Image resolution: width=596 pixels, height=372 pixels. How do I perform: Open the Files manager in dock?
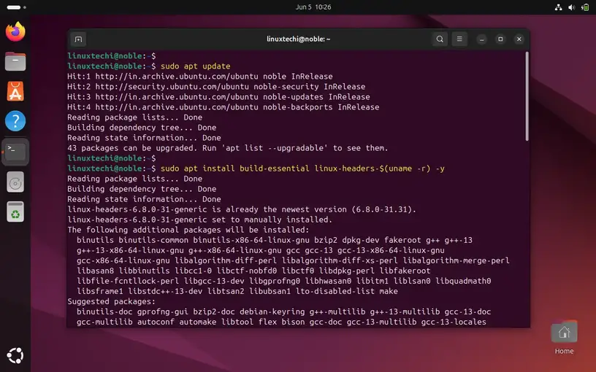coord(15,62)
